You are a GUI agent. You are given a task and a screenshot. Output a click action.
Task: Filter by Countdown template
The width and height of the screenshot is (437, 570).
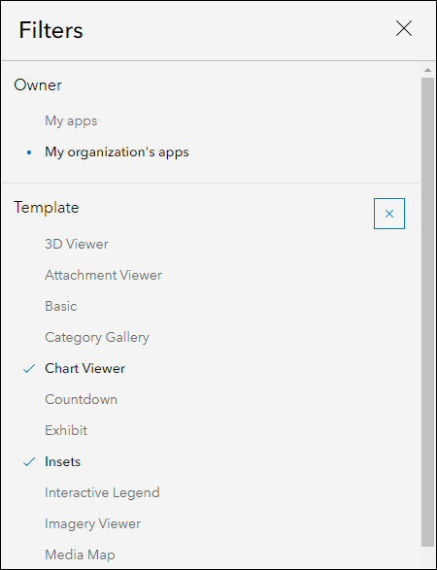[x=81, y=399]
